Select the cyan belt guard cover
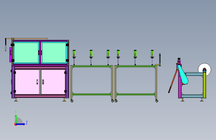The width and height of the screenshot is (216, 140). pyautogui.click(x=183, y=75)
